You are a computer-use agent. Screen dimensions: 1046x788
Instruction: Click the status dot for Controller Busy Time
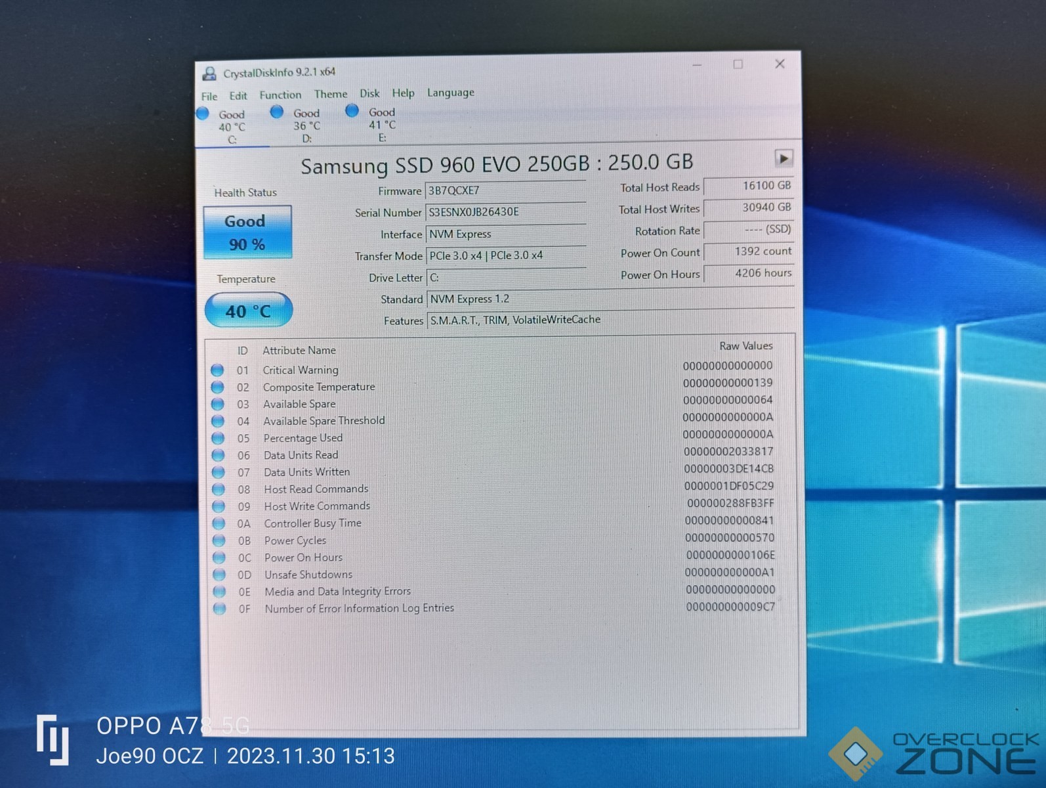coord(219,523)
